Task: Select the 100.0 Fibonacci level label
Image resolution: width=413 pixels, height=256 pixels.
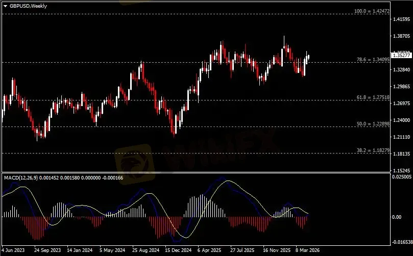Action: [x=372, y=11]
